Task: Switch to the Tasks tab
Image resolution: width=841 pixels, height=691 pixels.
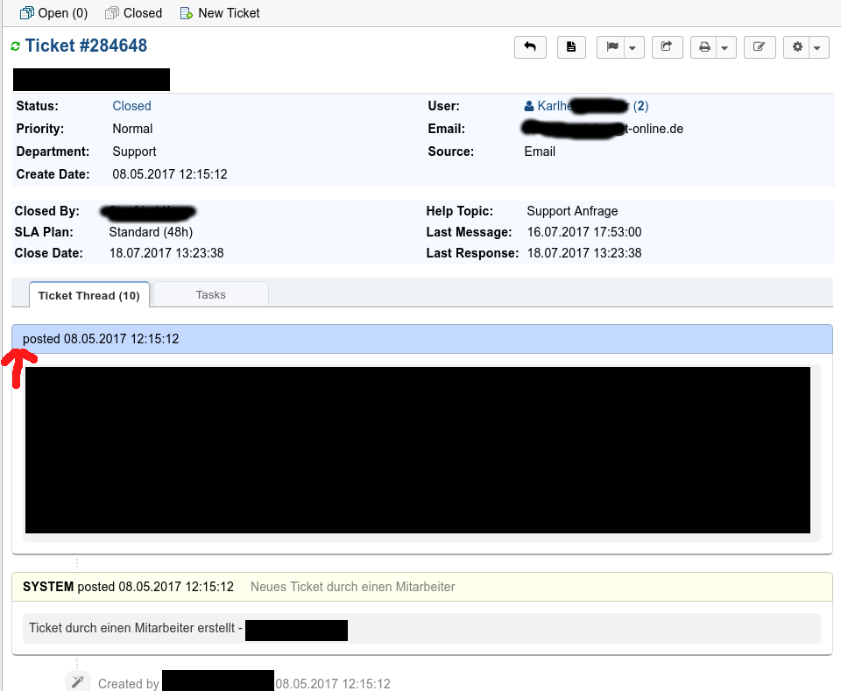Action: coord(209,294)
